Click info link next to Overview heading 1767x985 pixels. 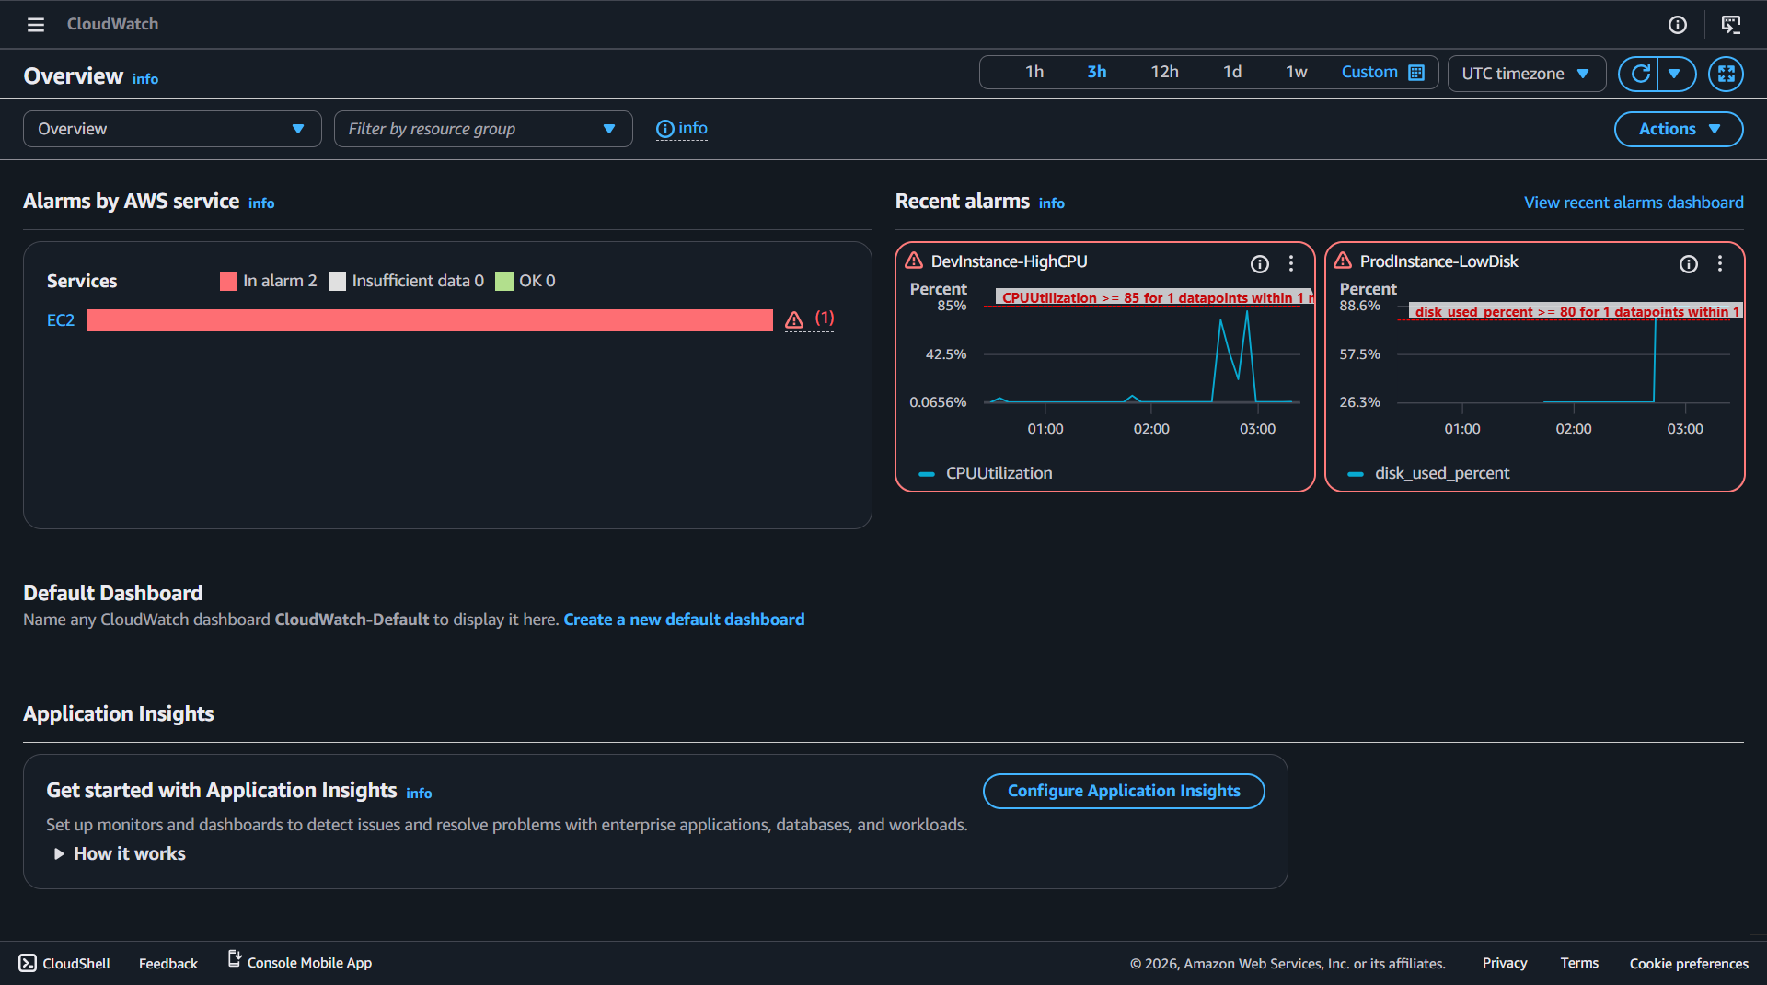tap(145, 79)
